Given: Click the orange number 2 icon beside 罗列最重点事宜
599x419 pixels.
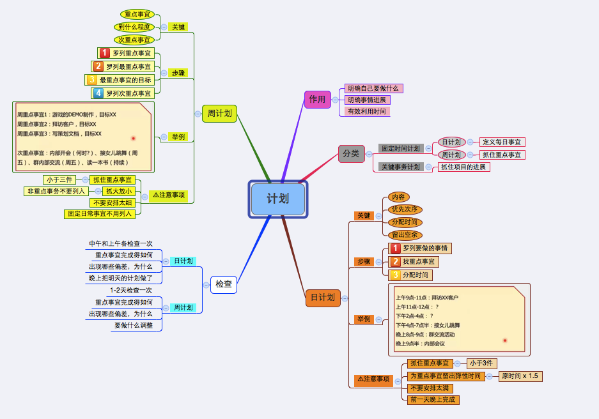Looking at the screenshot, I should click(98, 66).
